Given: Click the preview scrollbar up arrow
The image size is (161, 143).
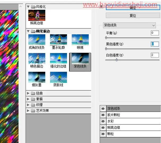Looking at the screenshot, I should 21,7.
